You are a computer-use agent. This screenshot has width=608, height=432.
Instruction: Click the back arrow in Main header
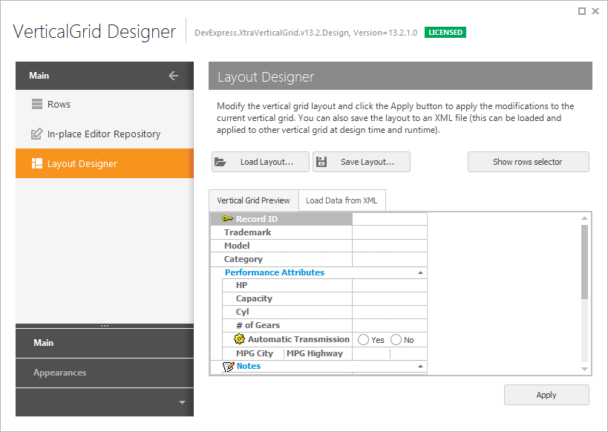173,76
